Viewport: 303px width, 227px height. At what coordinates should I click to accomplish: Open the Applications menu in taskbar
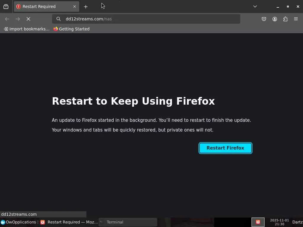coord(19,222)
